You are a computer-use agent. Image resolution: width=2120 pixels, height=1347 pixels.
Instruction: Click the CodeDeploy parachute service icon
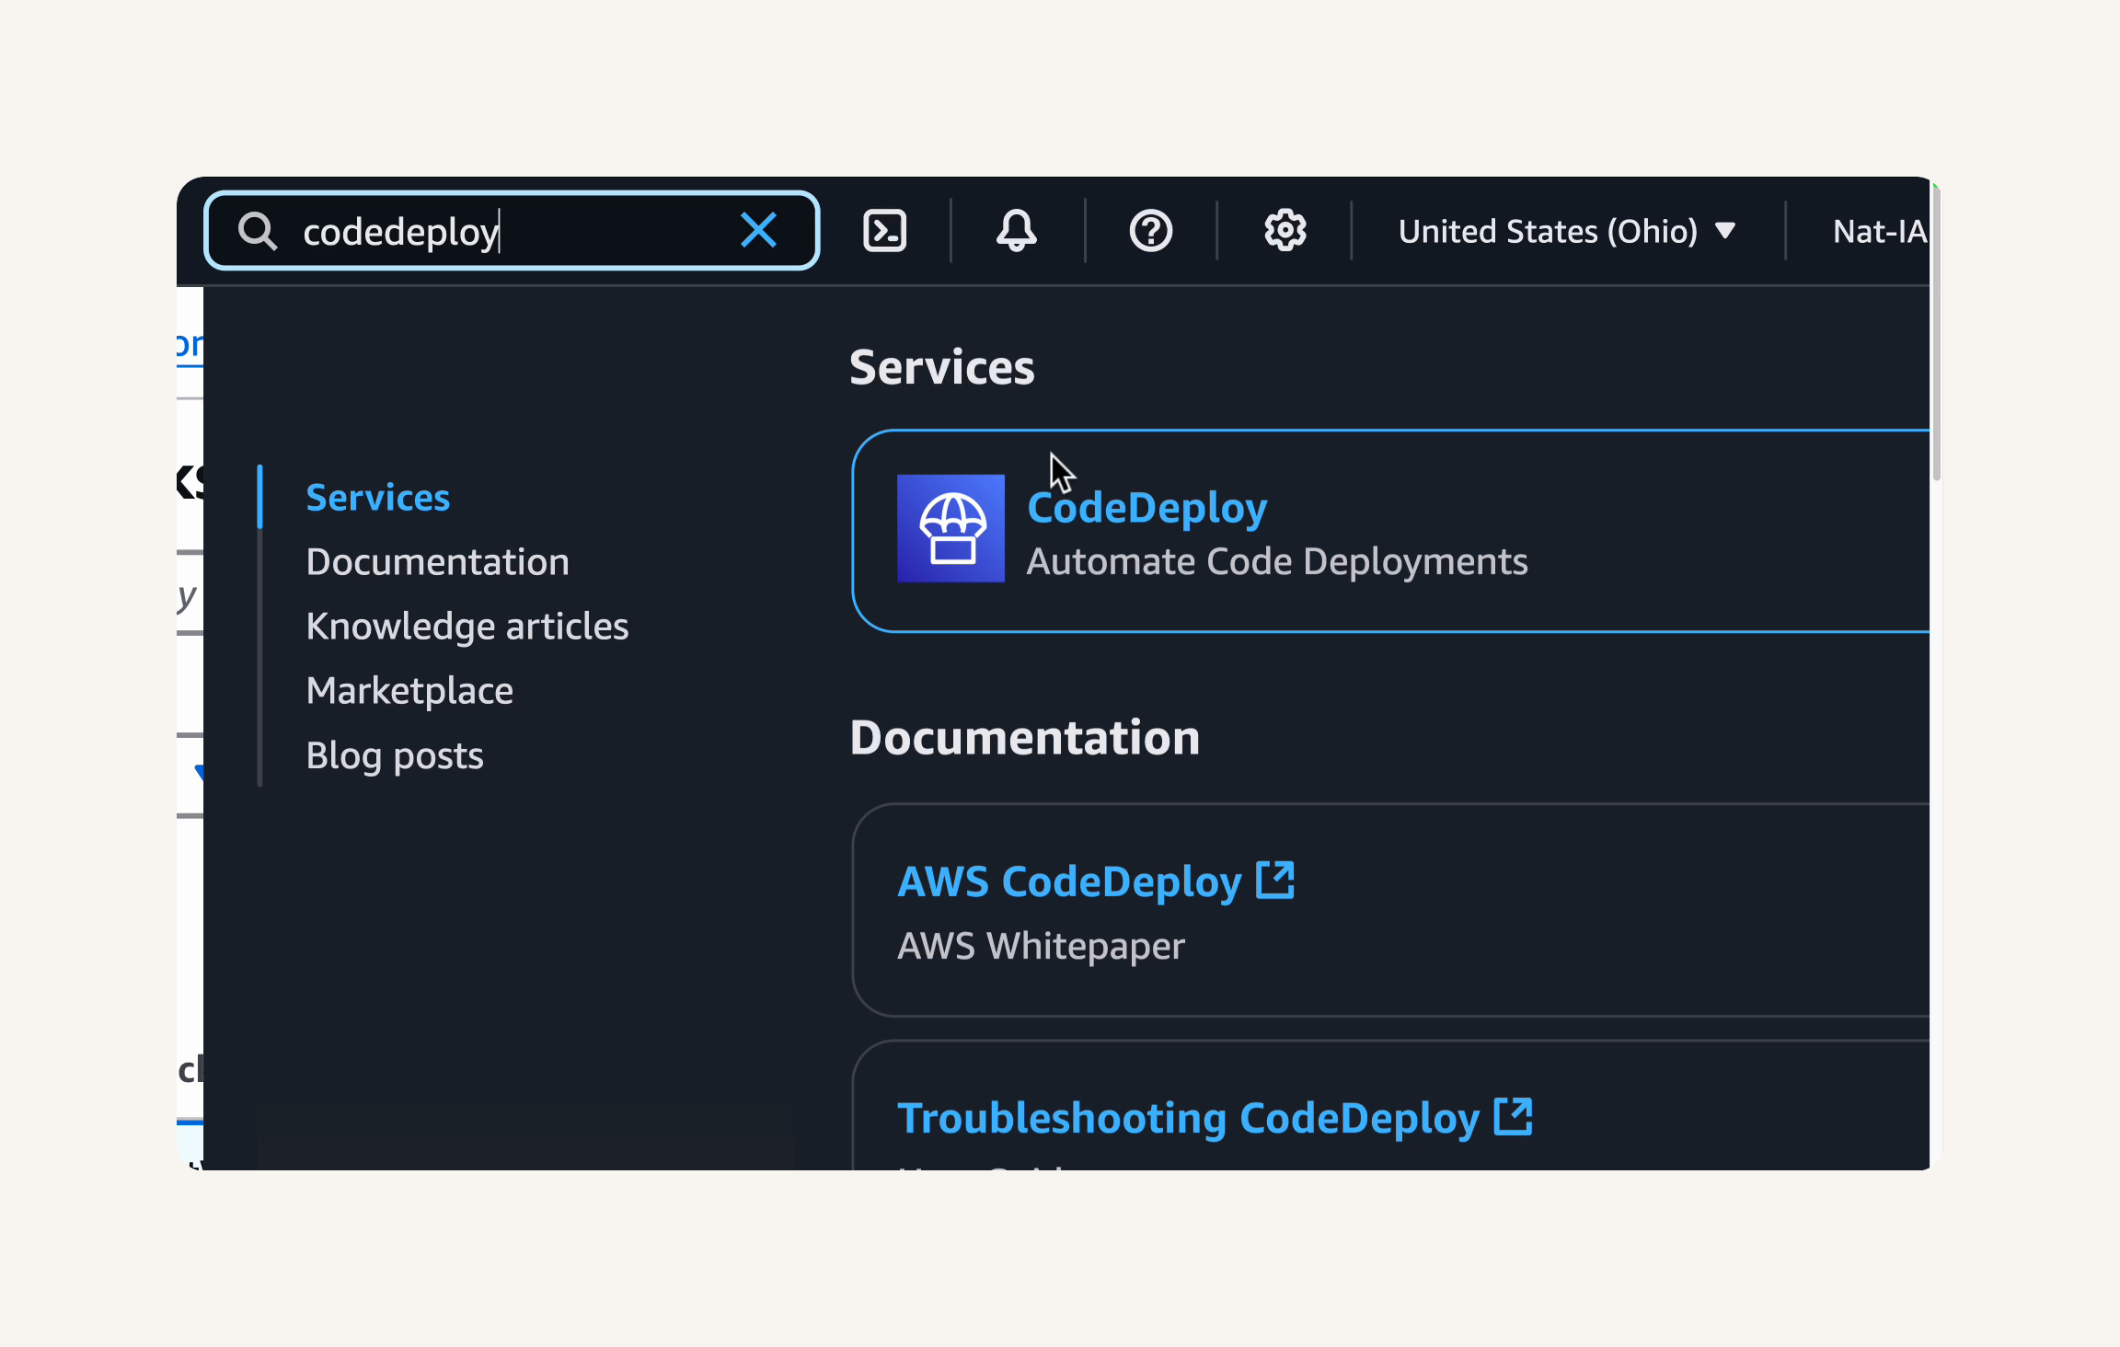click(951, 528)
